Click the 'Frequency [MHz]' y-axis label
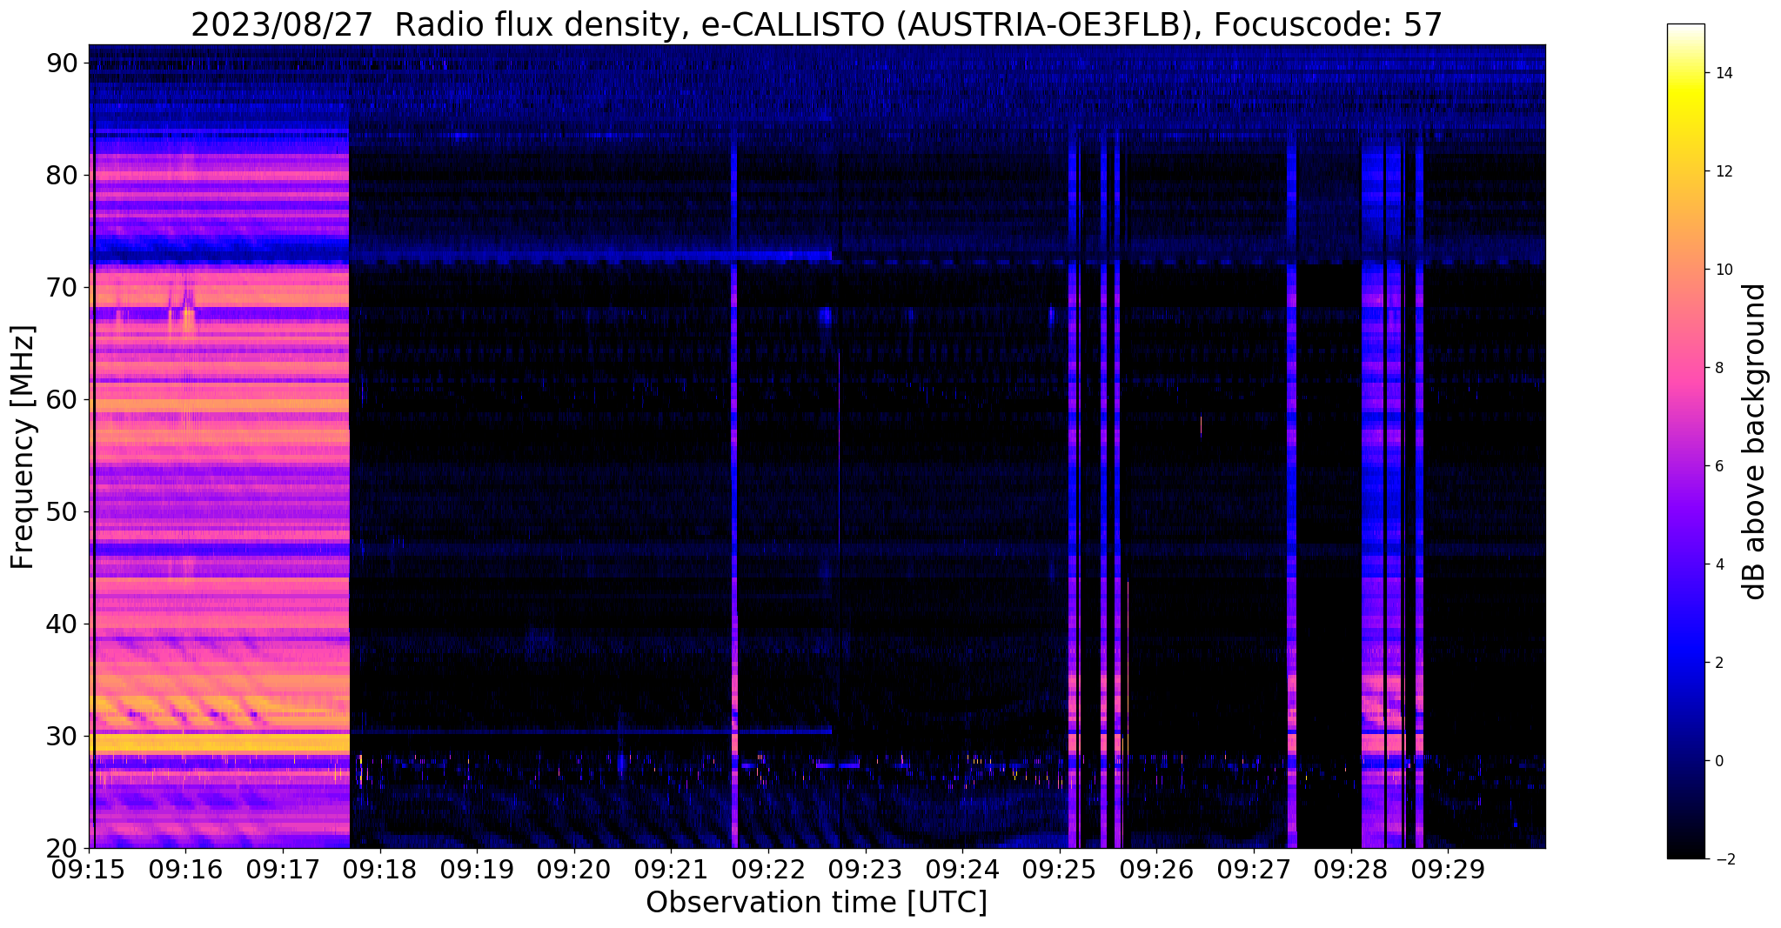Image resolution: width=1781 pixels, height=928 pixels. [x=23, y=447]
